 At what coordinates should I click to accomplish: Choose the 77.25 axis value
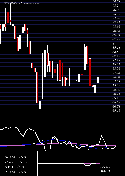tap(117, 73)
